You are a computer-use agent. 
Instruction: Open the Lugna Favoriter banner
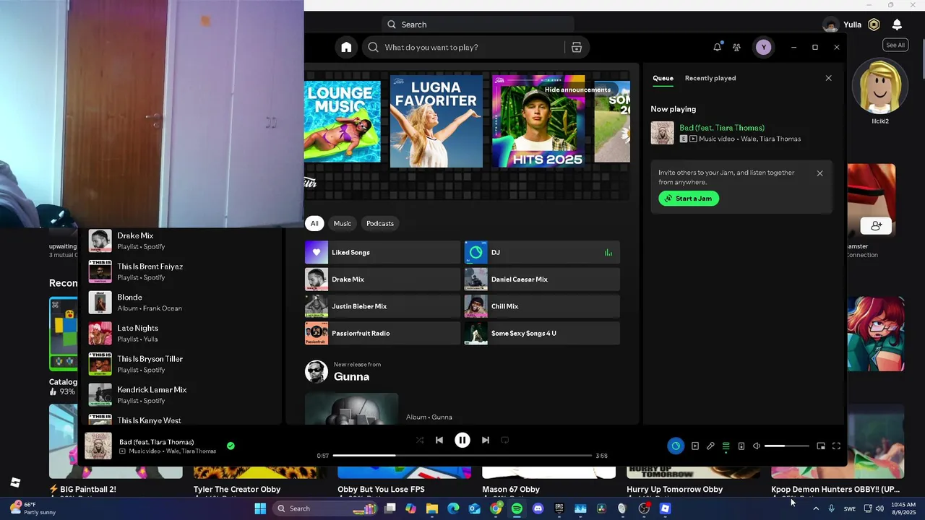click(x=436, y=121)
